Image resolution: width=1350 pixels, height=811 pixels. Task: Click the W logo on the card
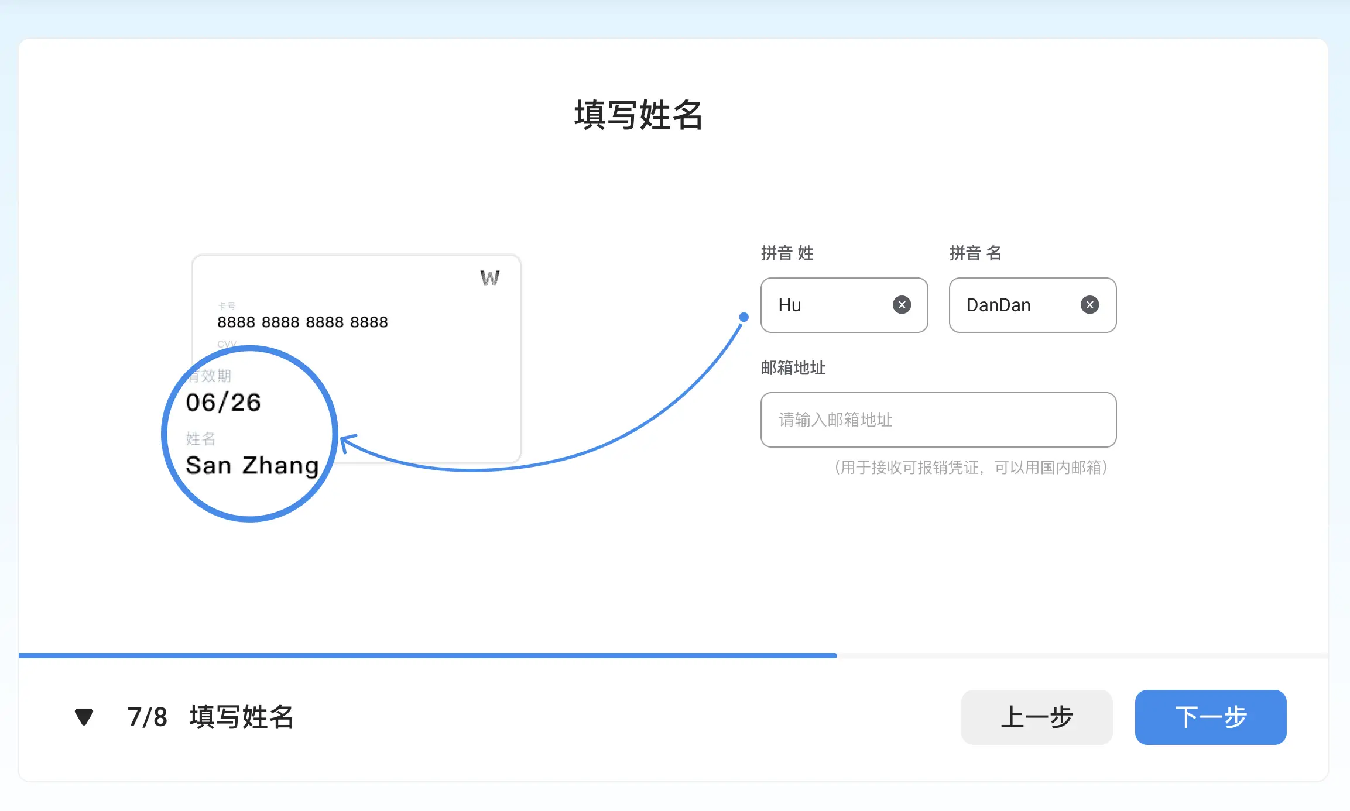(x=490, y=278)
